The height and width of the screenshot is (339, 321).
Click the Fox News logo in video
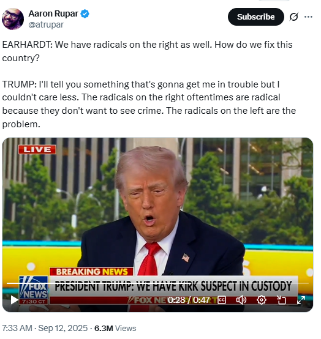click(34, 290)
